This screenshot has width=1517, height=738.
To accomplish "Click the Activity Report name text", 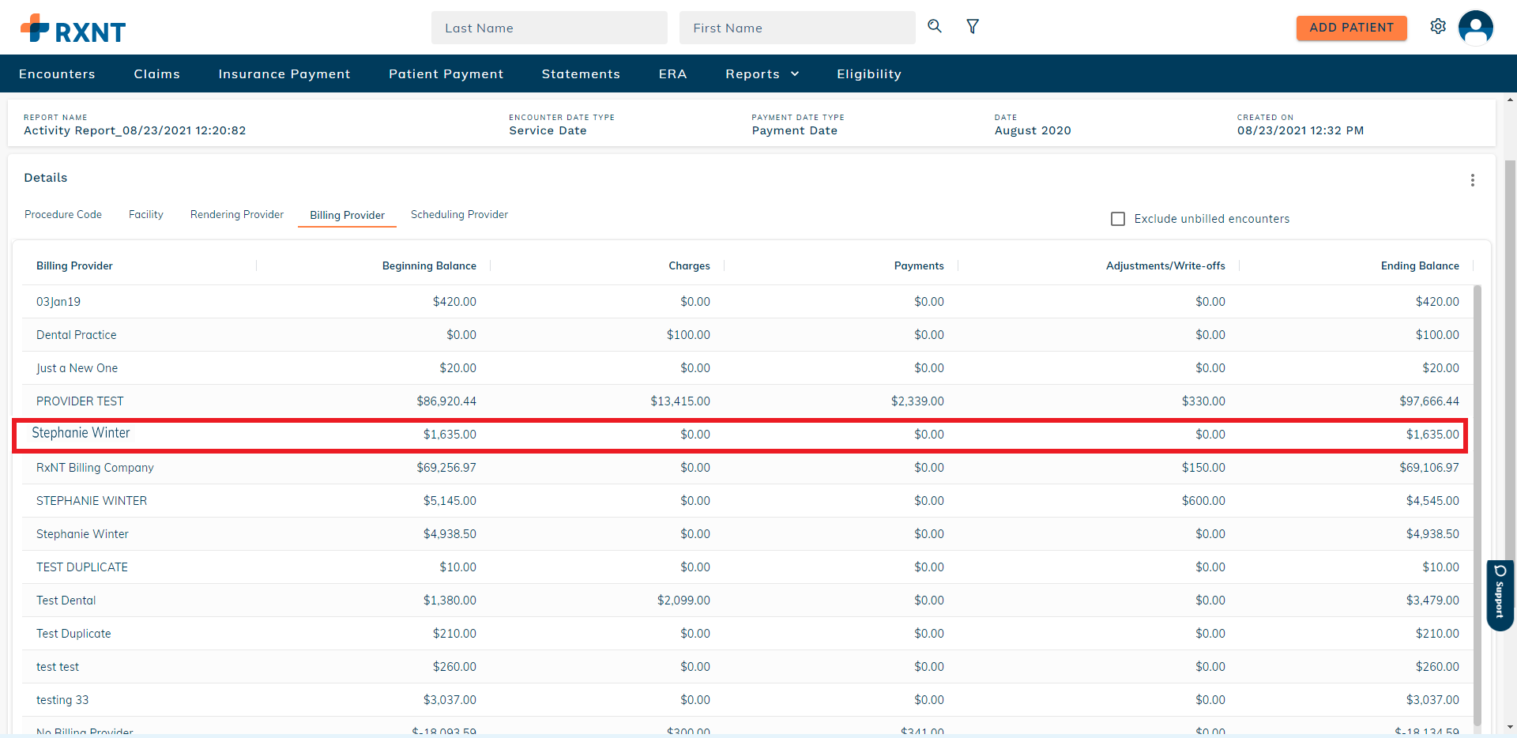I will (x=134, y=130).
